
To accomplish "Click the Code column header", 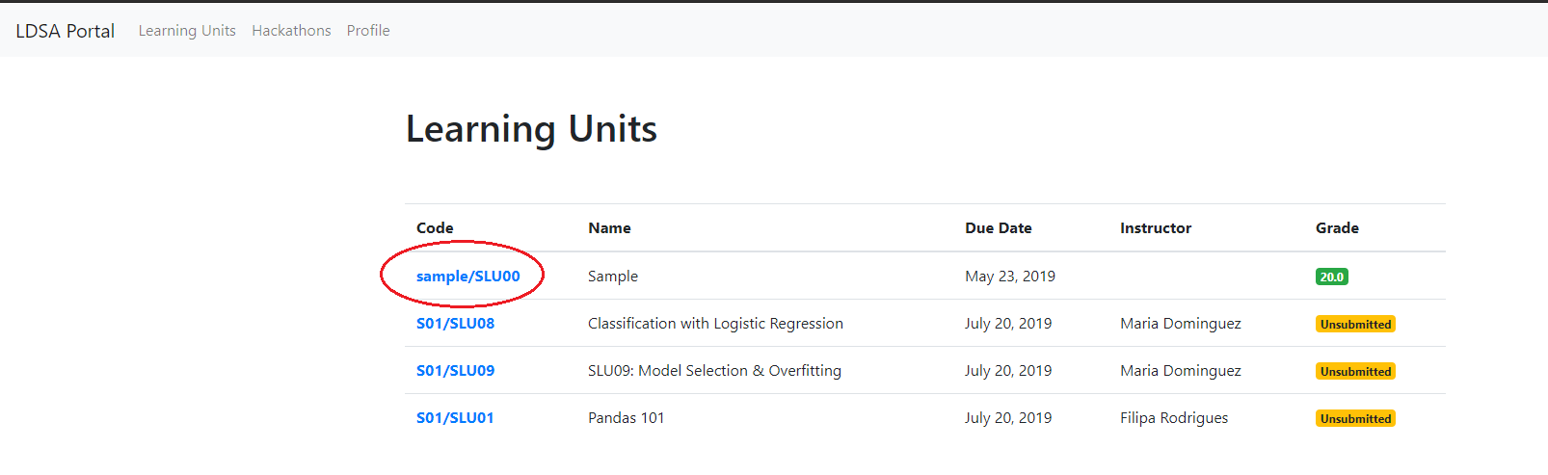I will click(x=435, y=228).
